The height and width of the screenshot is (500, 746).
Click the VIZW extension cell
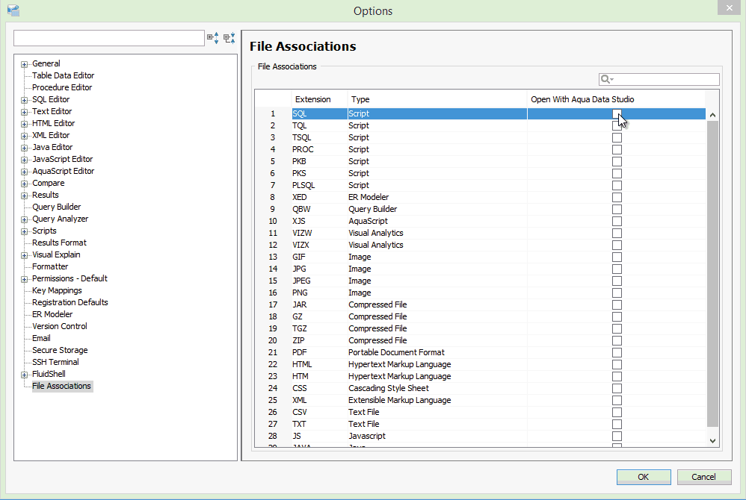(x=319, y=233)
